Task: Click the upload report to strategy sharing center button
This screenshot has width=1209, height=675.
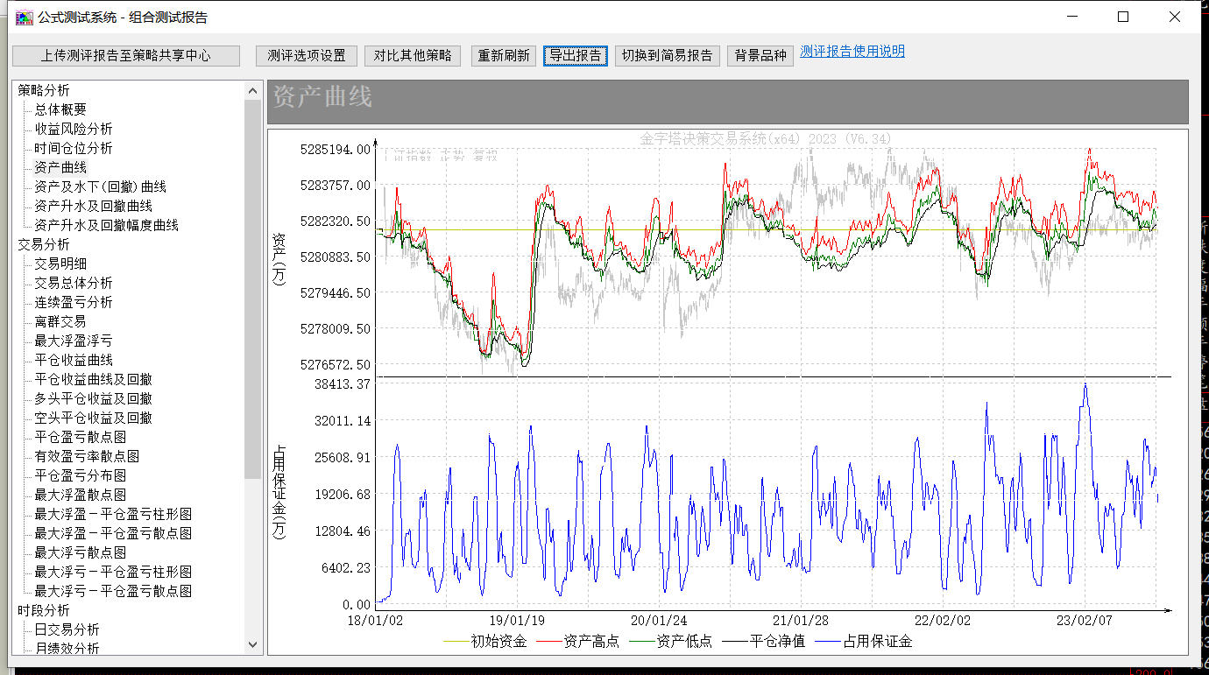Action: [126, 55]
